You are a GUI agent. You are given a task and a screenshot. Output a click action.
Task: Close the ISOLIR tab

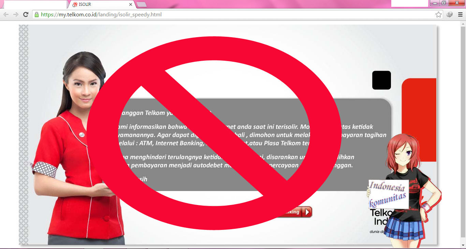click(131, 4)
